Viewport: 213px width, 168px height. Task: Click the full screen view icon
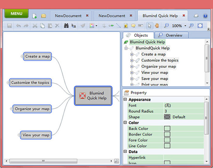click(200, 26)
